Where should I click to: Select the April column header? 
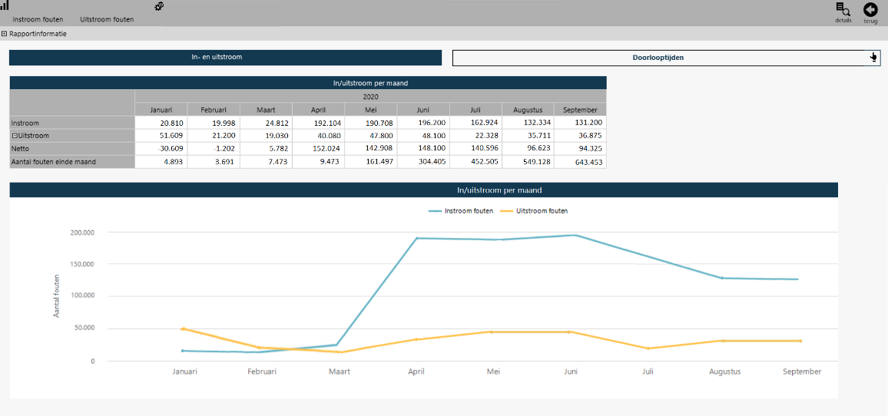[x=318, y=110]
